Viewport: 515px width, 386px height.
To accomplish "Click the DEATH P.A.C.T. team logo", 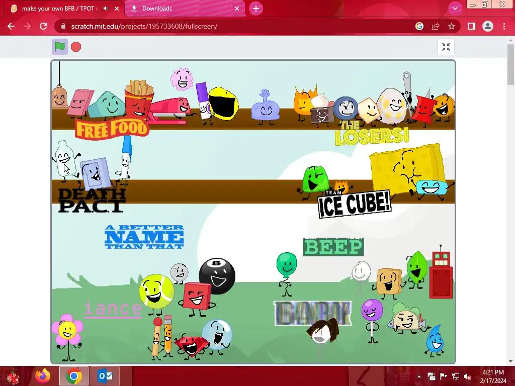I will (92, 200).
